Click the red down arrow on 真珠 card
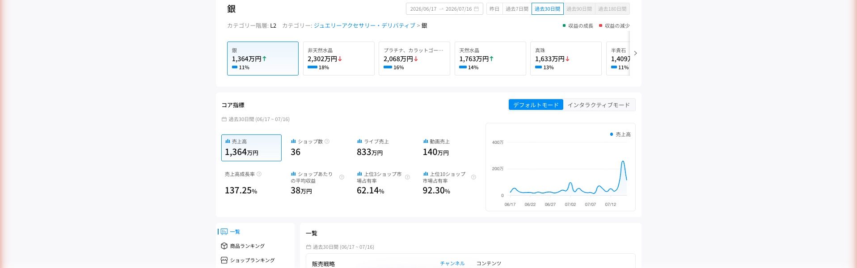The image size is (857, 268). click(x=567, y=59)
